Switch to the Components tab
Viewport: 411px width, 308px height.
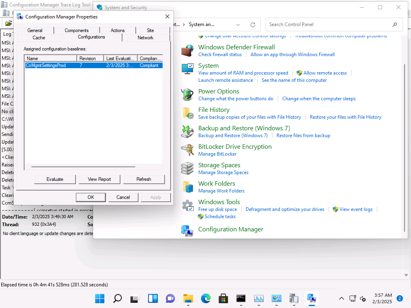click(77, 30)
